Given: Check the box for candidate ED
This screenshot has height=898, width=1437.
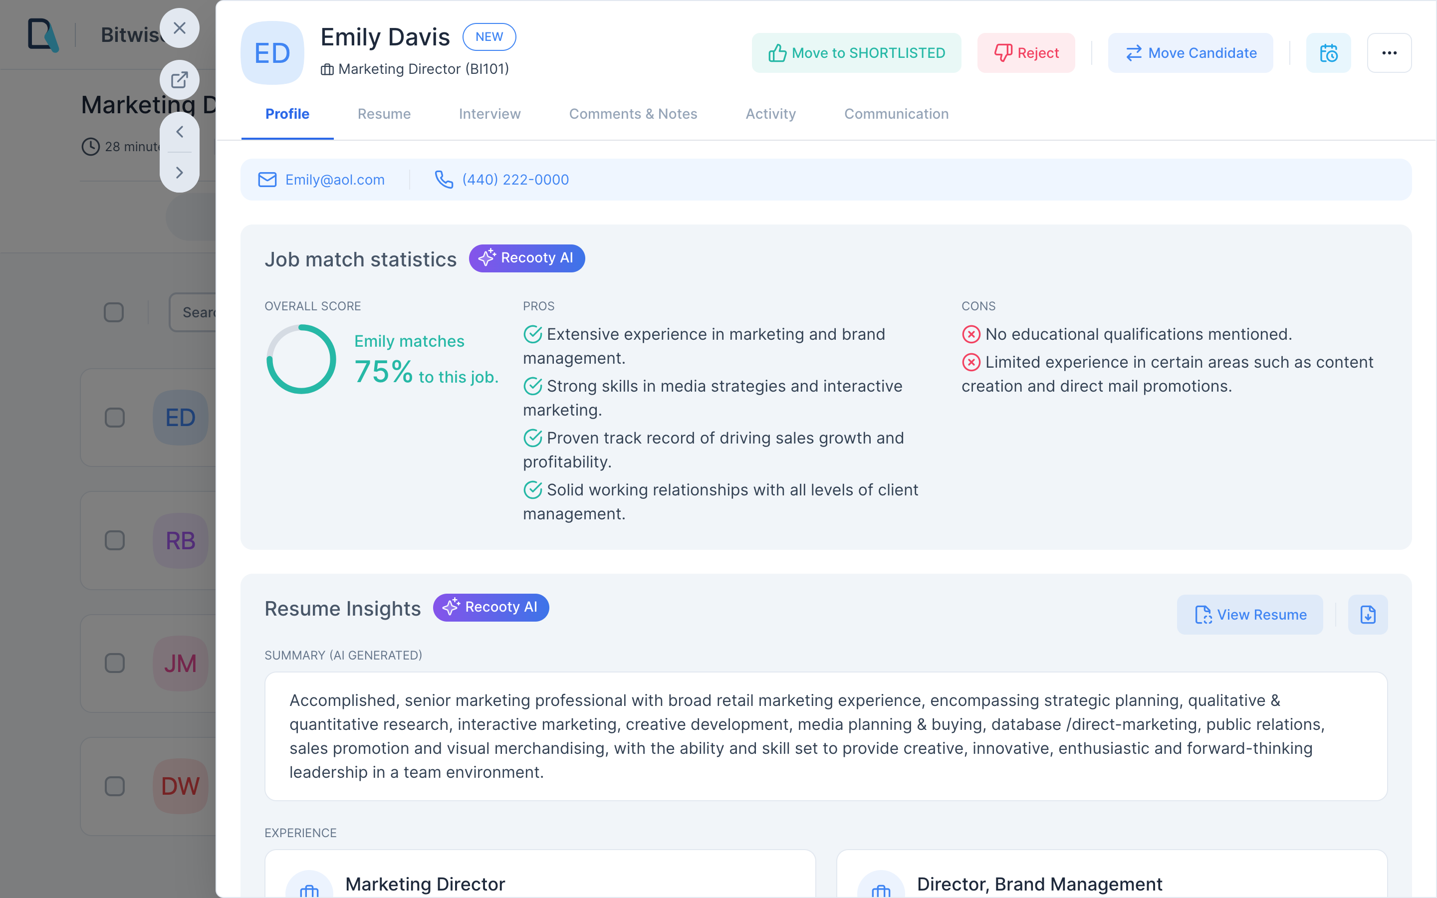Looking at the screenshot, I should tap(115, 418).
